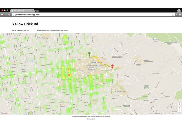Click the Submit button
The width and height of the screenshot is (182, 129).
(x=66, y=31)
